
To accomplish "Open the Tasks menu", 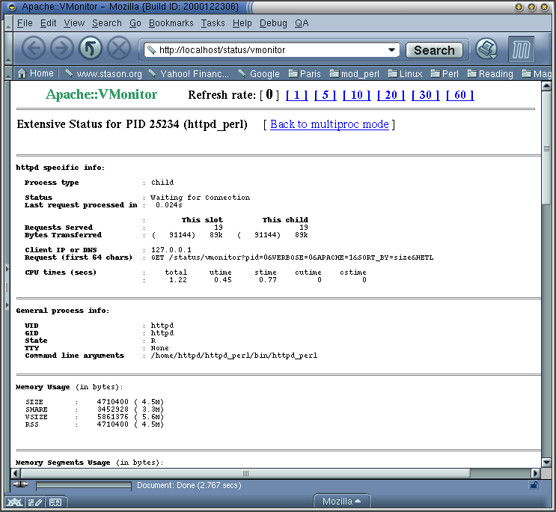I will pyautogui.click(x=213, y=23).
